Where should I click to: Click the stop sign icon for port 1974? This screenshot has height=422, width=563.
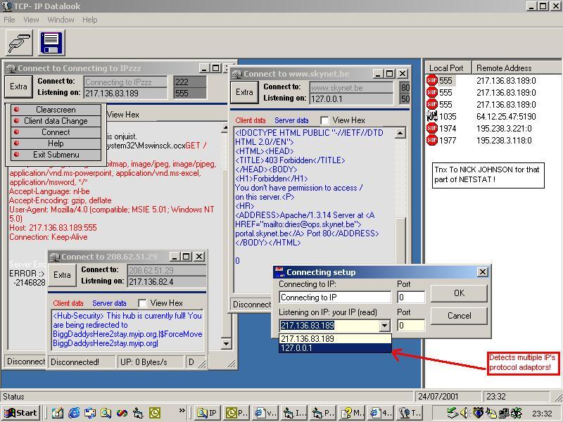pos(432,129)
